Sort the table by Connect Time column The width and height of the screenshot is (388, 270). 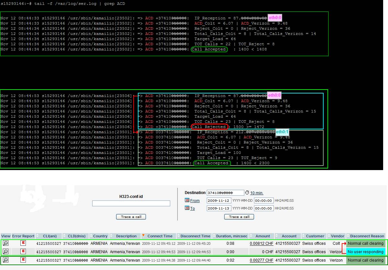tap(160, 236)
